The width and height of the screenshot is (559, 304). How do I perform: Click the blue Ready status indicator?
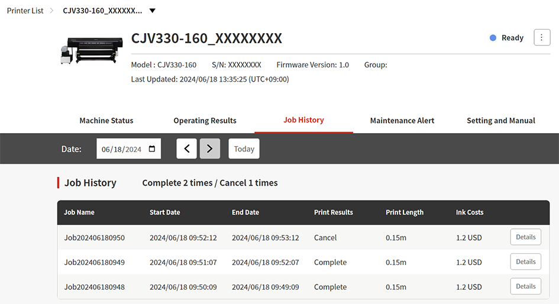pos(493,38)
